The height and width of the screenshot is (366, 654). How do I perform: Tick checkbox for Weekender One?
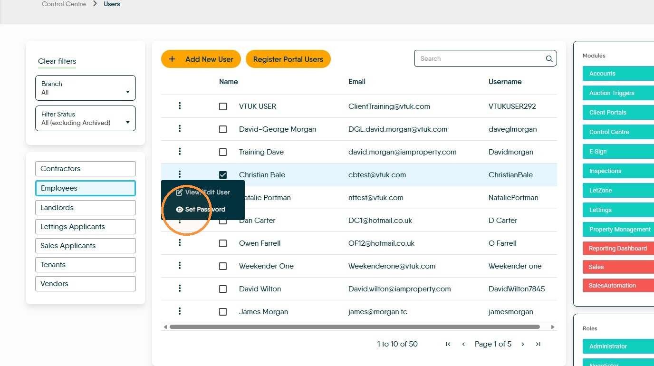[223, 266]
